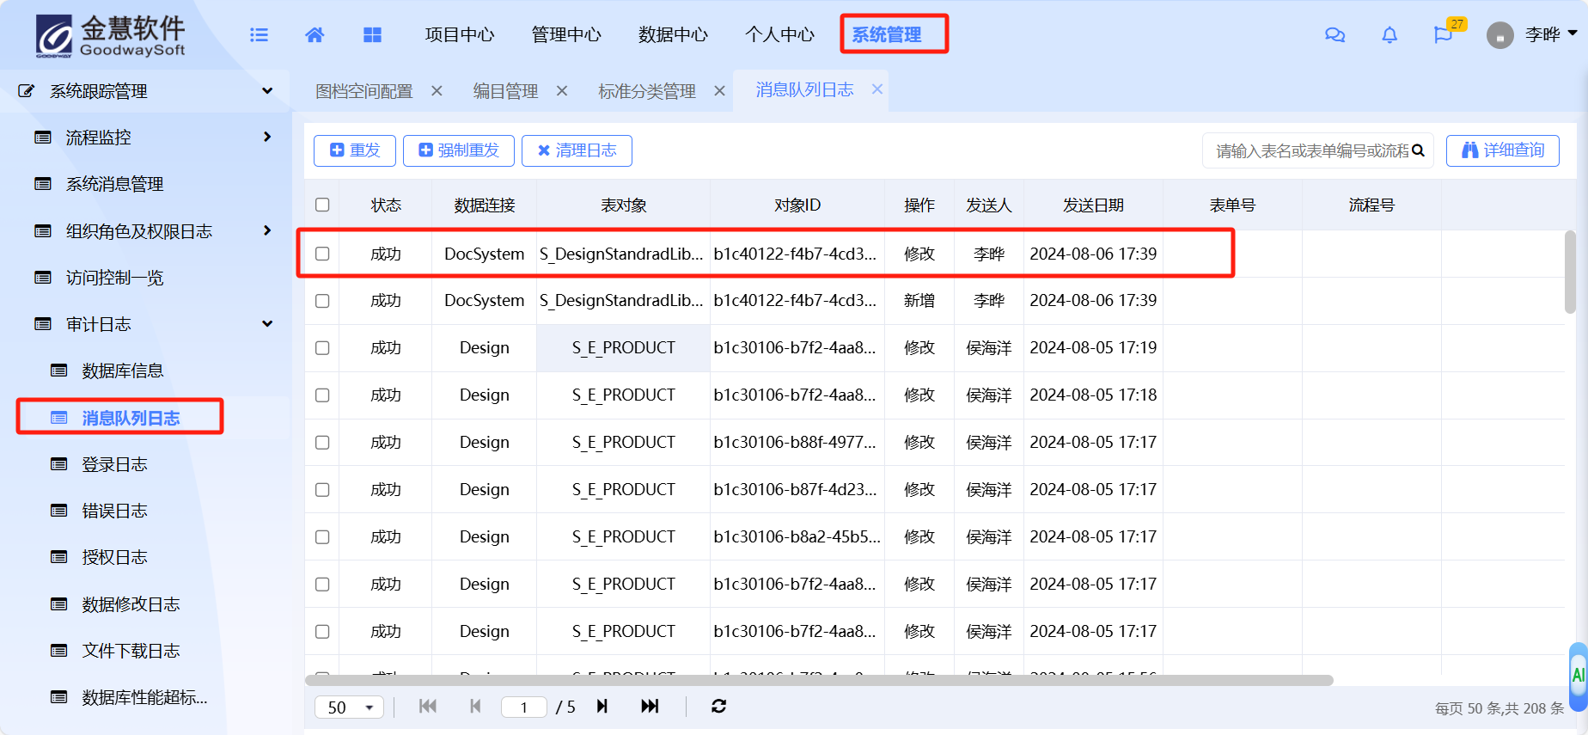Image resolution: width=1588 pixels, height=735 pixels.
Task: Click the vertical table scrollbar
Action: [x=1570, y=273]
